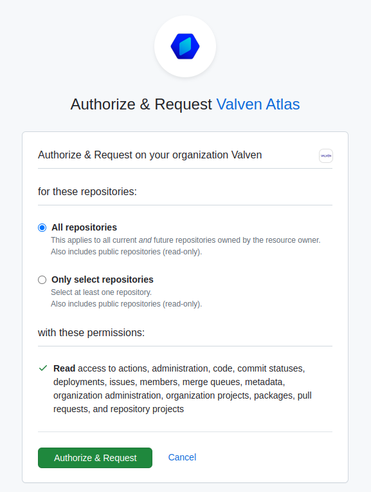This screenshot has width=371, height=492.
Task: Click the black "Authorize & Request" page title text
Action: (141, 104)
